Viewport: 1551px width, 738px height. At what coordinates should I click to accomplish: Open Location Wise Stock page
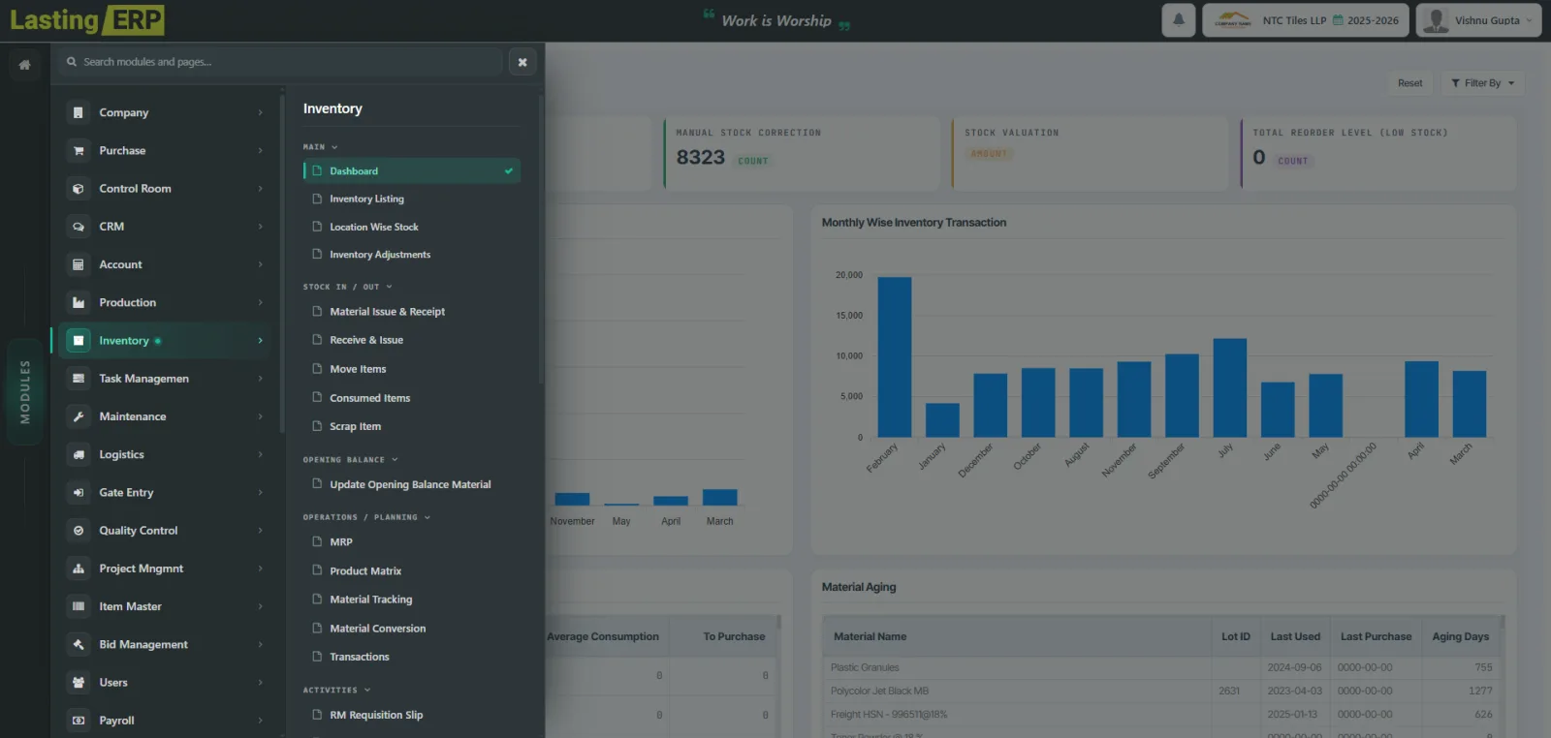[x=373, y=227]
